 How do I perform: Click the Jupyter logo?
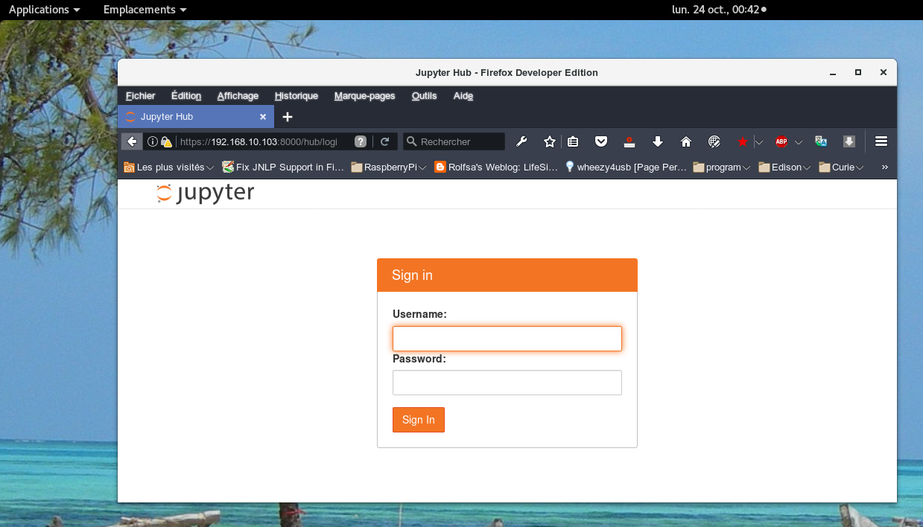click(x=205, y=193)
